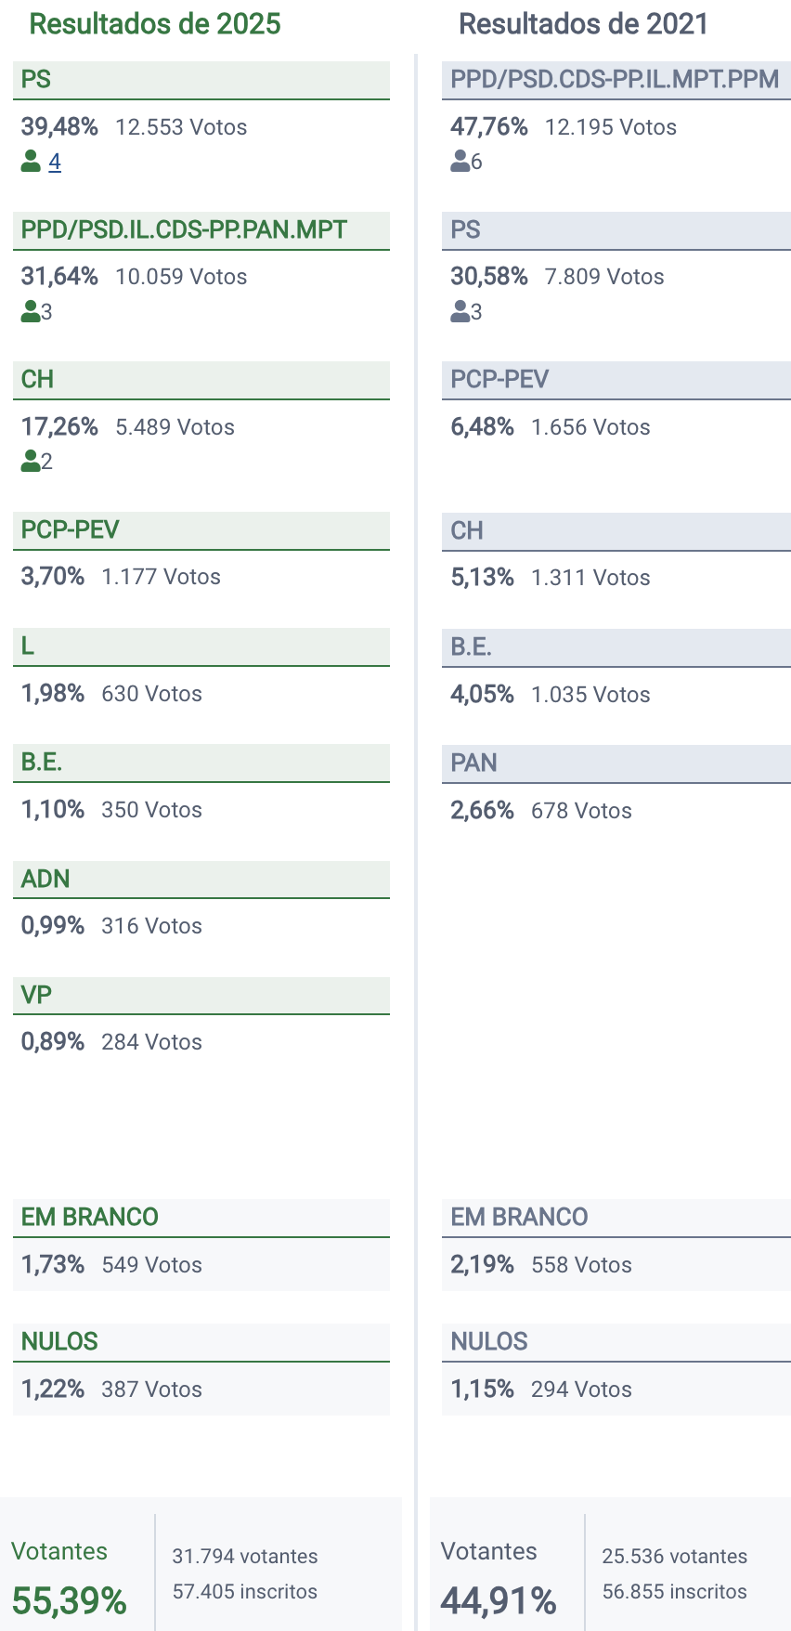Select the Resultados de 2025 heading
Screen dimensions: 791x1631
point(155,24)
